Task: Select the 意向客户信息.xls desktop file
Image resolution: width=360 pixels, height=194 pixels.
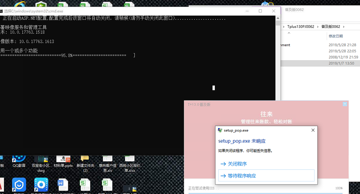Action: [x=108, y=164]
